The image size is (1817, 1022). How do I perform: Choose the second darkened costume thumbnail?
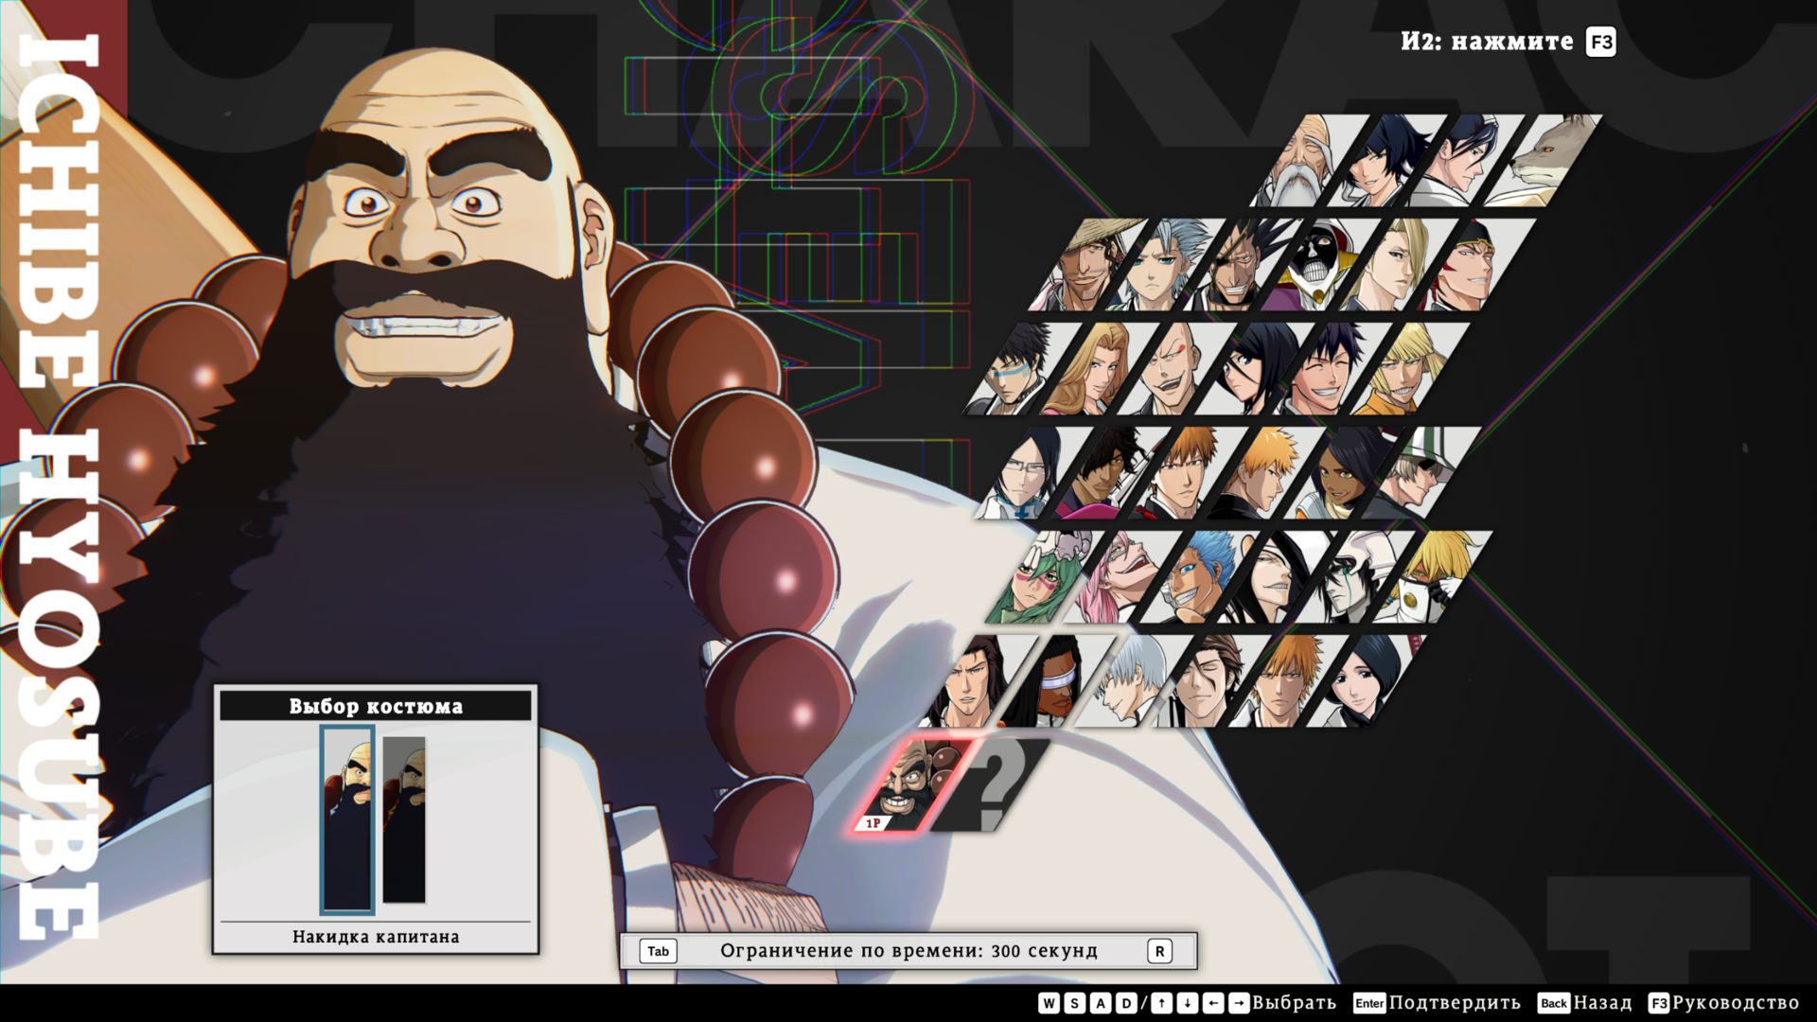(x=404, y=819)
